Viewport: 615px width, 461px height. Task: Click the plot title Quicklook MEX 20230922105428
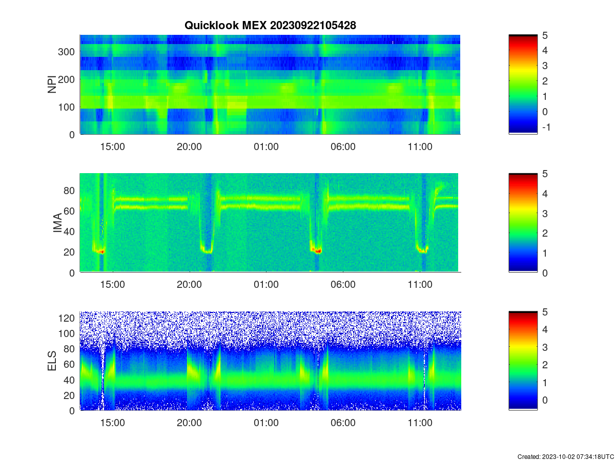tap(270, 25)
